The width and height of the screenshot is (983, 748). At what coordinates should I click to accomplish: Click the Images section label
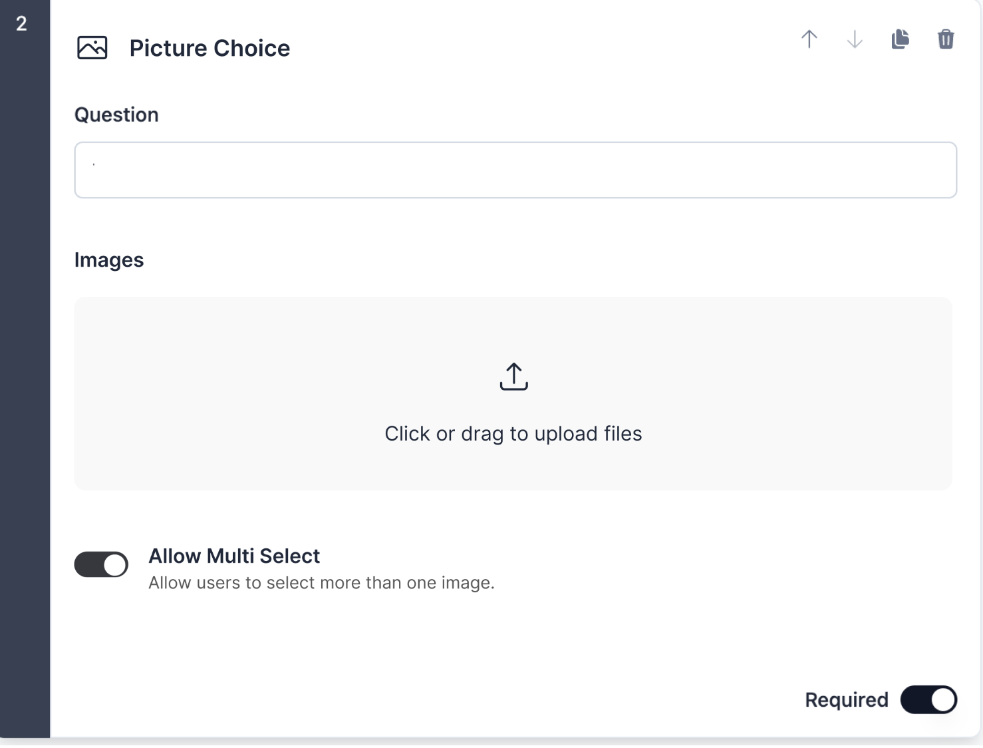click(109, 260)
